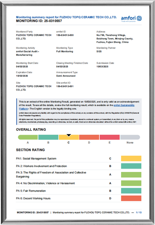Click the page number 1 / 13 in footer

(x=139, y=212)
